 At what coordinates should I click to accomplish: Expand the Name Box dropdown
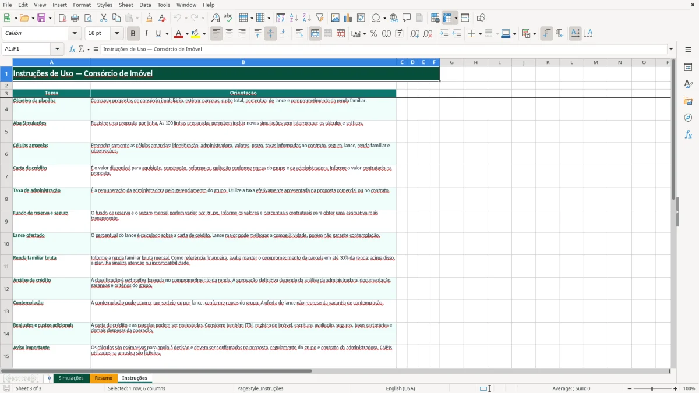click(x=57, y=49)
